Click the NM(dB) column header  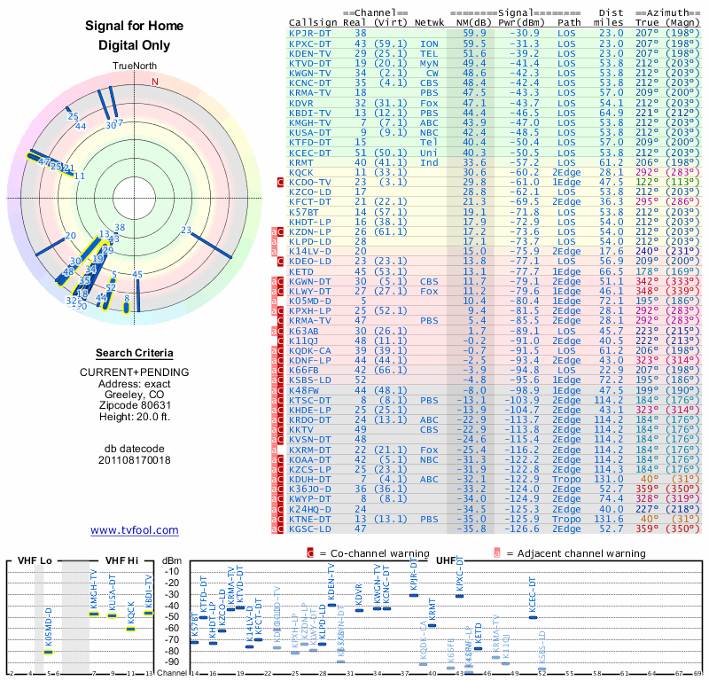474,23
